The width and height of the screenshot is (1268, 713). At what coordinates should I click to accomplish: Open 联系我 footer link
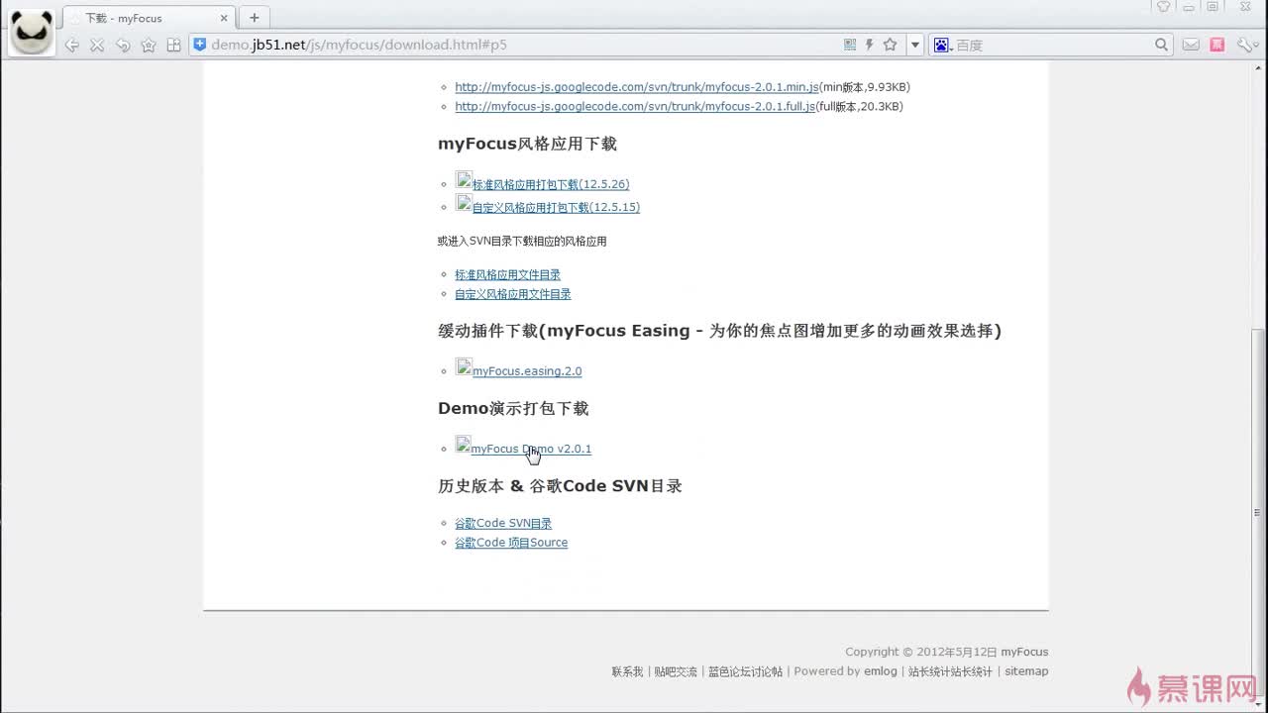coord(627,671)
